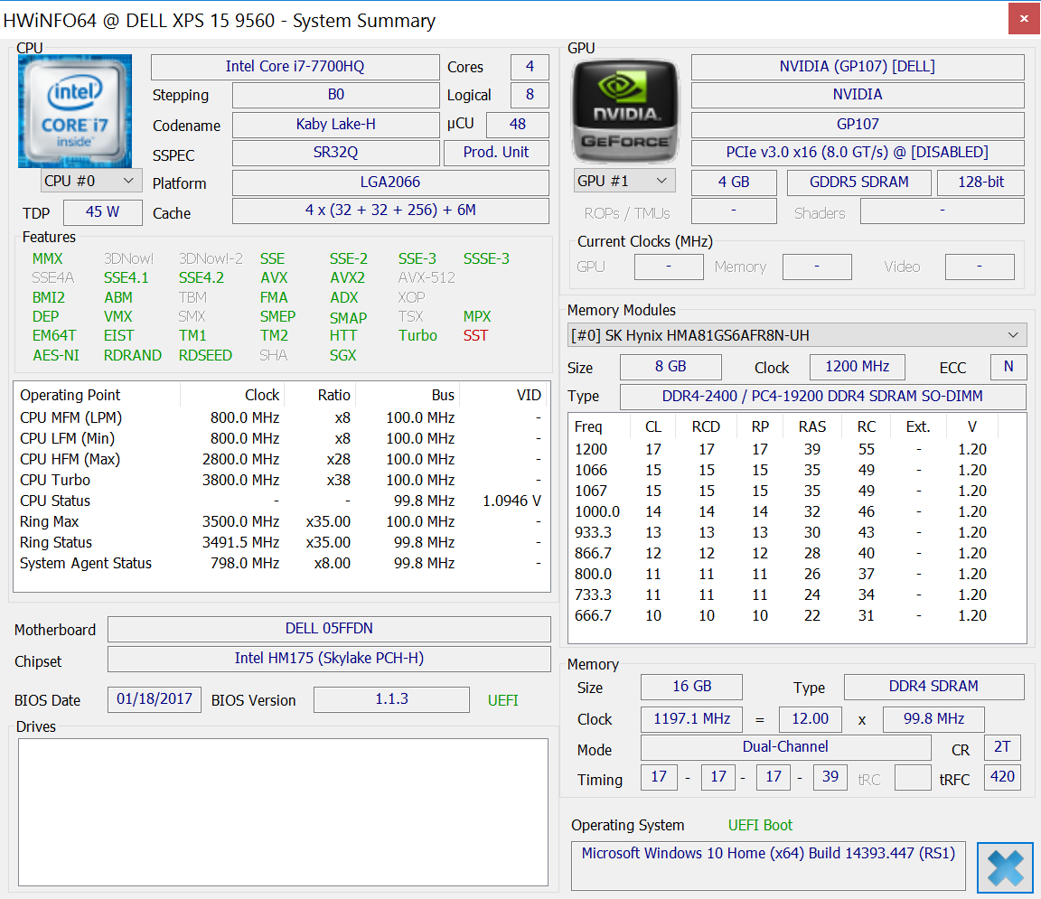Select the CPU HFM (Max) operating point row

[x=282, y=460]
